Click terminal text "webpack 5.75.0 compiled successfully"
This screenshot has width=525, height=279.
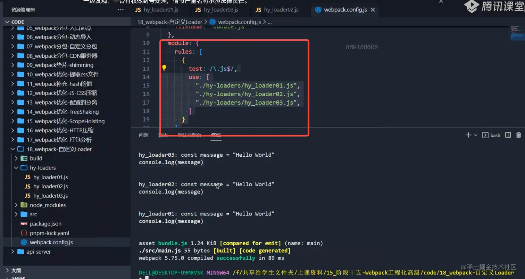tap(197, 258)
